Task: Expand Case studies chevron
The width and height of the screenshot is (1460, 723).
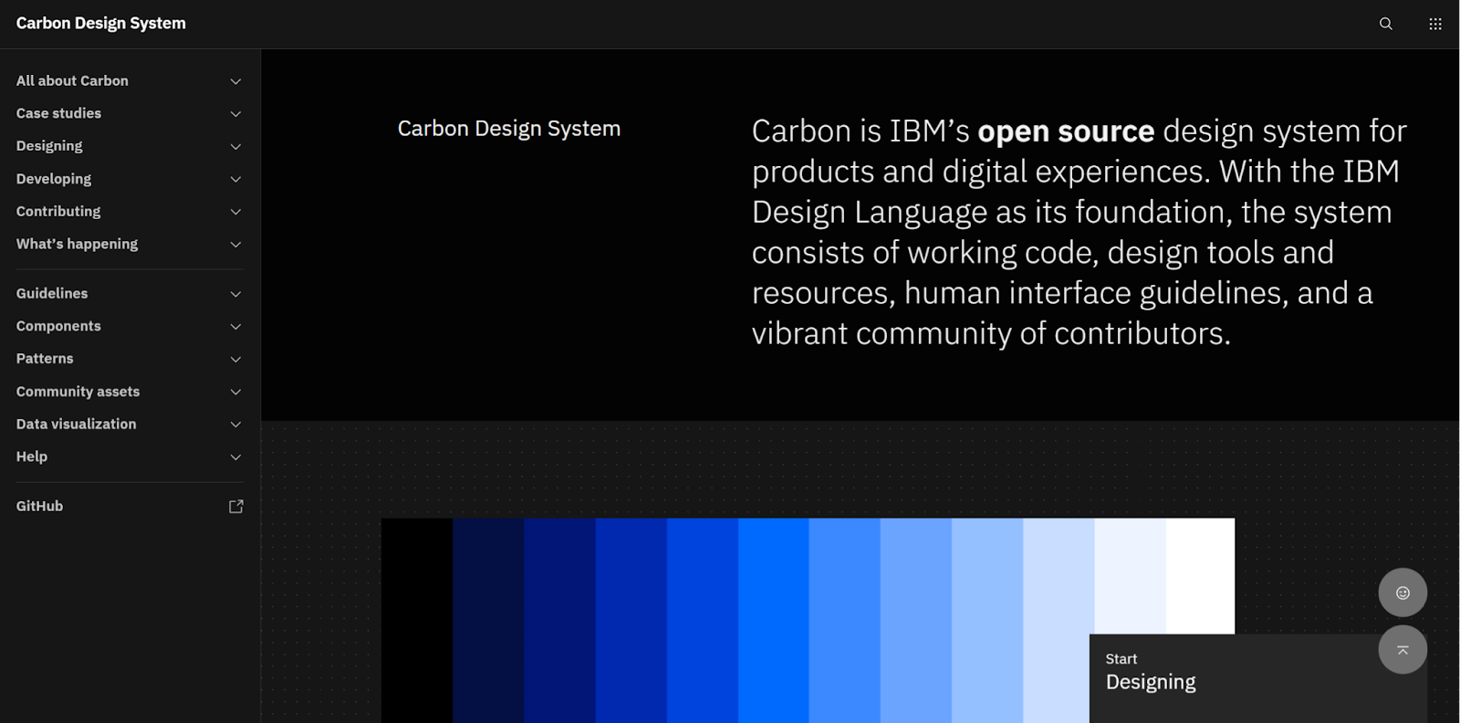Action: click(x=235, y=114)
